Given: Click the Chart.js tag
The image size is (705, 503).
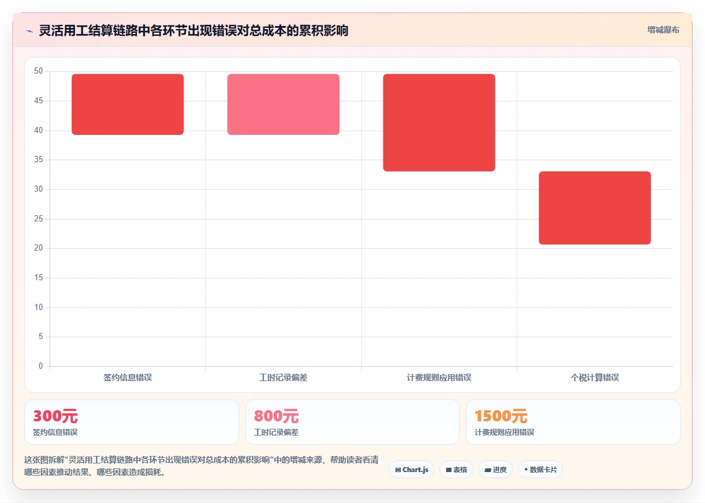Looking at the screenshot, I should (411, 470).
